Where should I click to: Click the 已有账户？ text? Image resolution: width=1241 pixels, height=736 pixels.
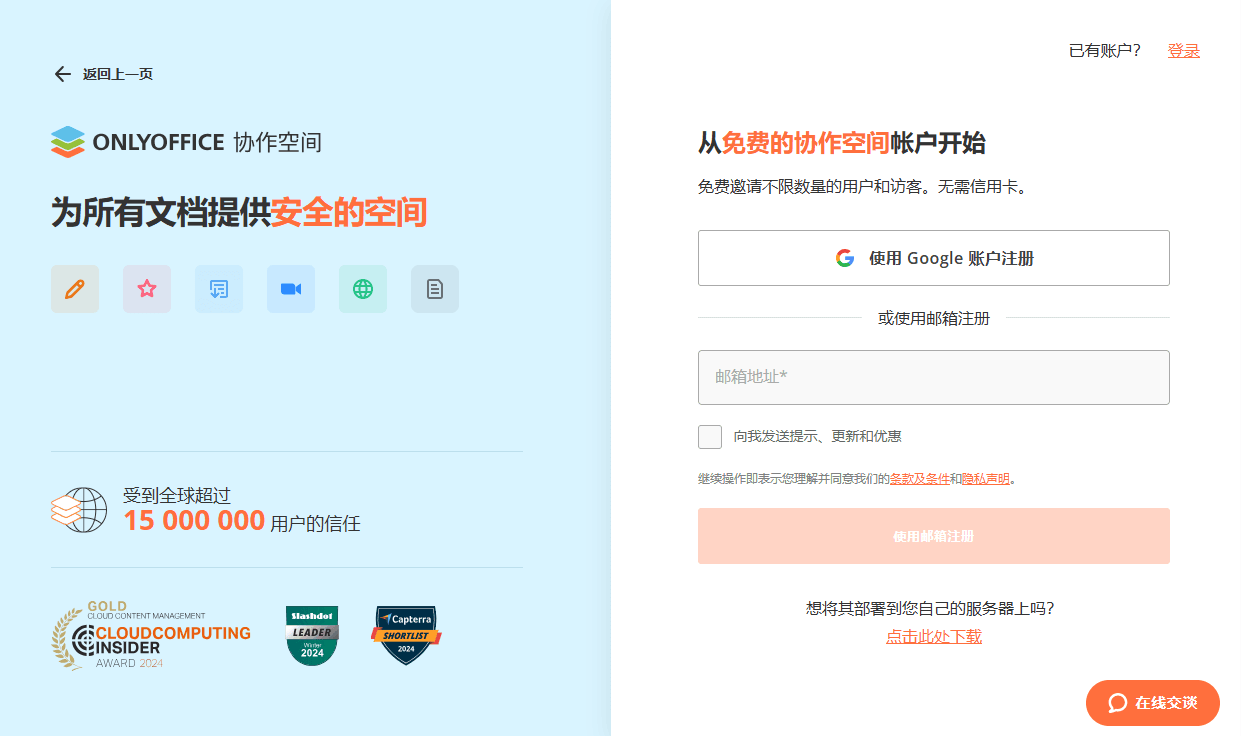click(x=1105, y=50)
